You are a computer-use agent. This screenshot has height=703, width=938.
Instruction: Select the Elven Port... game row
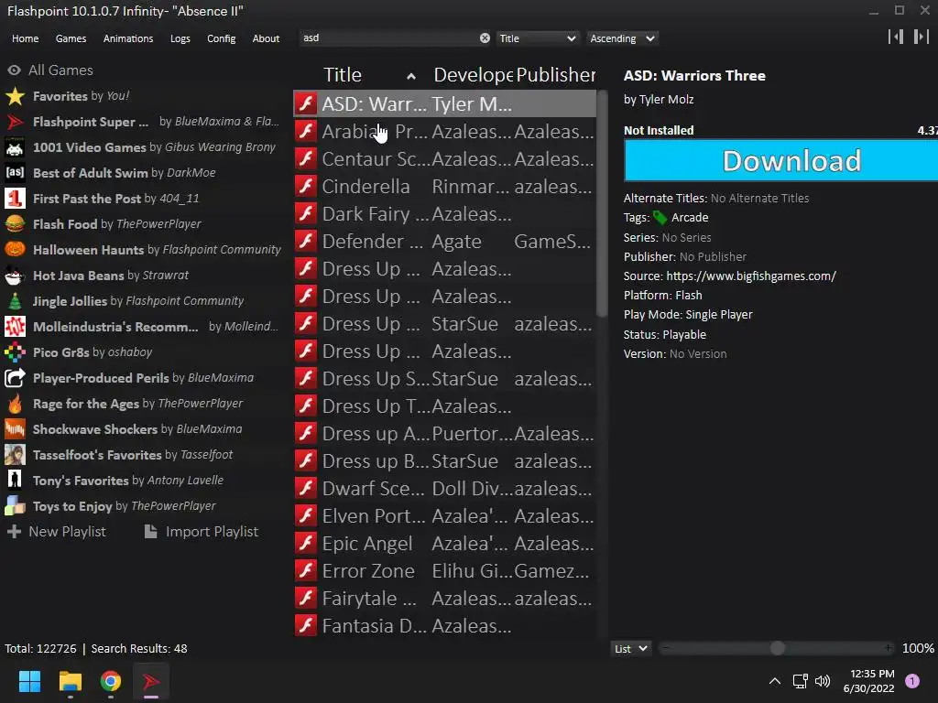tap(444, 516)
